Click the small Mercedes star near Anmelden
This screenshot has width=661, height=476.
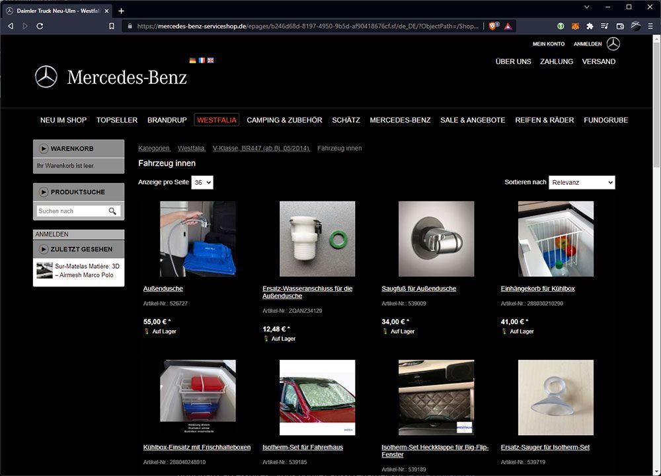point(613,44)
